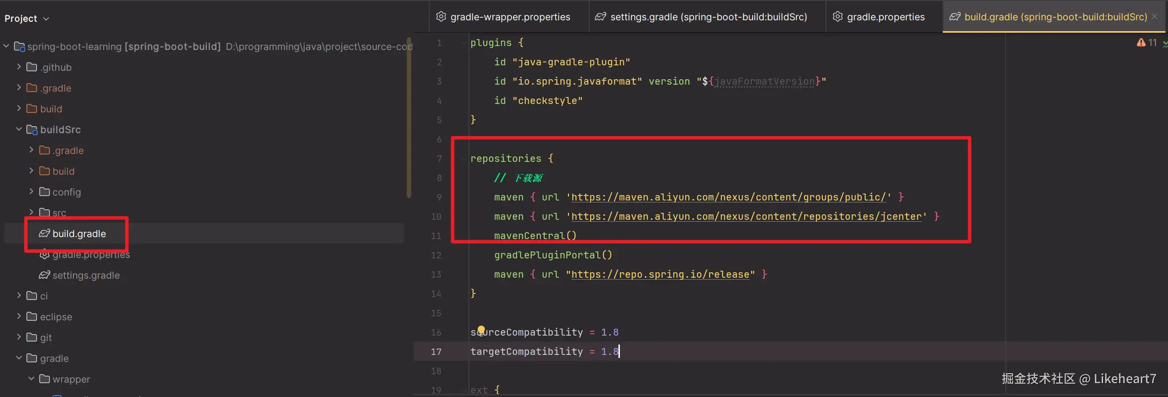Click the Project panel vertical scrollbar

(409, 118)
